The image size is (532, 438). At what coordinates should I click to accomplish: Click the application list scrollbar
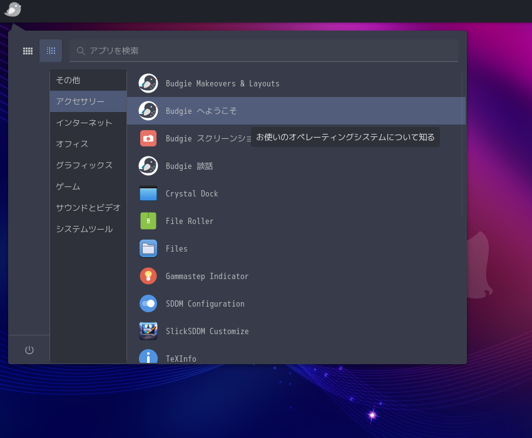[x=462, y=143]
